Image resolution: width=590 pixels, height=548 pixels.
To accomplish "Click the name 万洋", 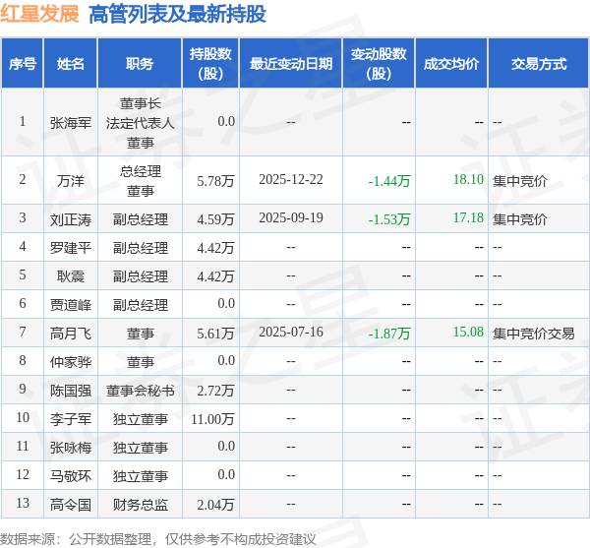I will [71, 181].
